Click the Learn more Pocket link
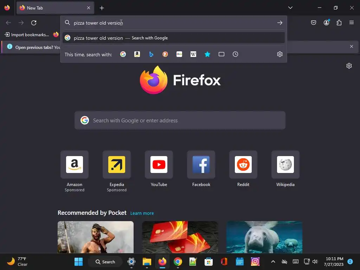 (142, 213)
